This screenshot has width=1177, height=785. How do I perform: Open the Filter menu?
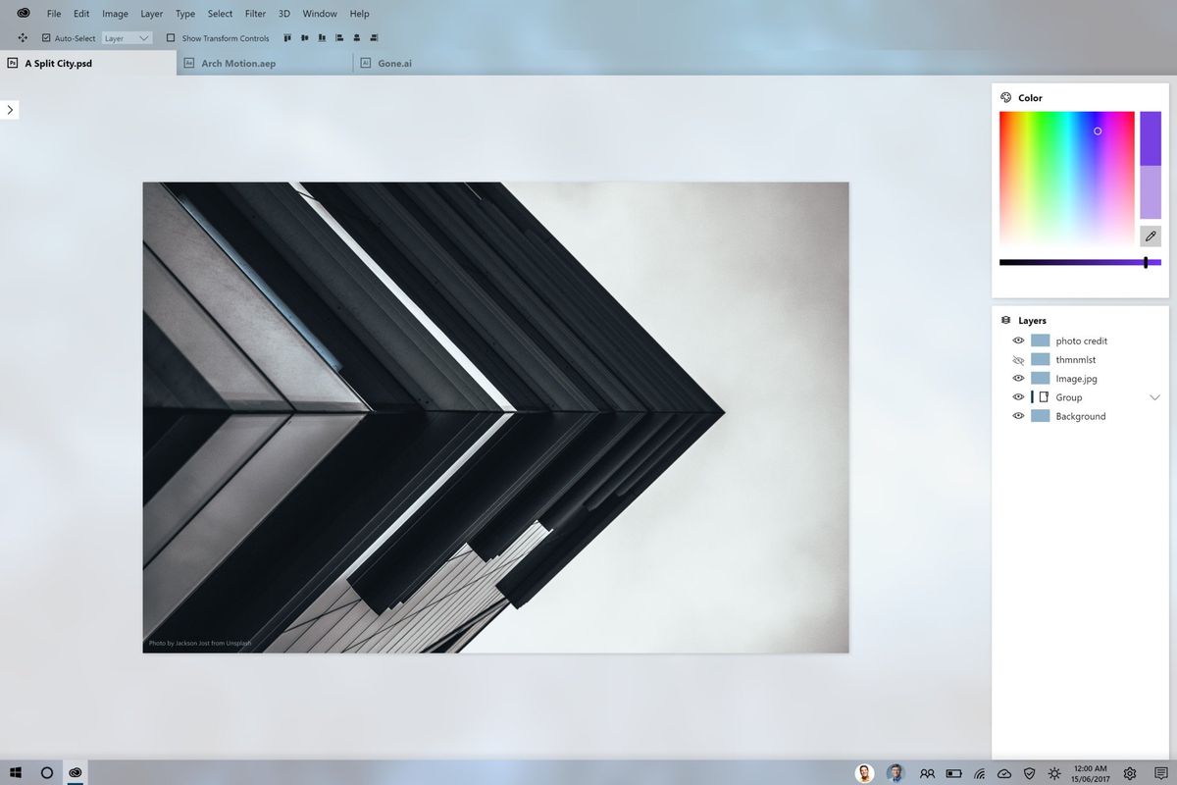click(x=255, y=13)
